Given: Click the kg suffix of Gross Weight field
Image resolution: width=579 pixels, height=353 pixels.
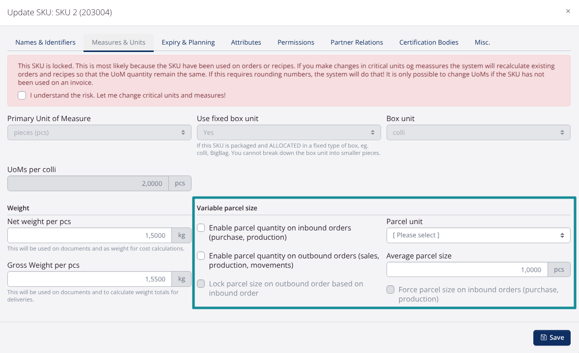Looking at the screenshot, I should tap(181, 279).
